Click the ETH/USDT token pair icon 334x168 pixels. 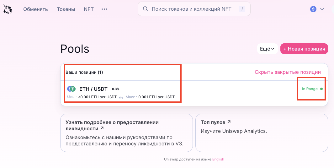click(72, 89)
